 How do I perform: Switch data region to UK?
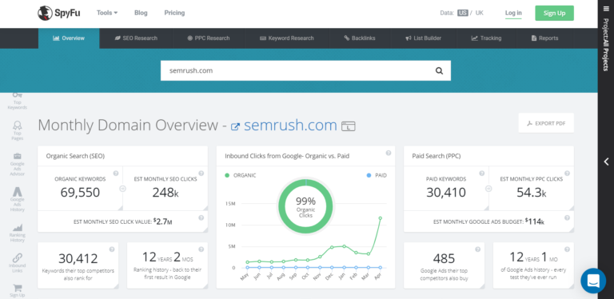click(480, 13)
